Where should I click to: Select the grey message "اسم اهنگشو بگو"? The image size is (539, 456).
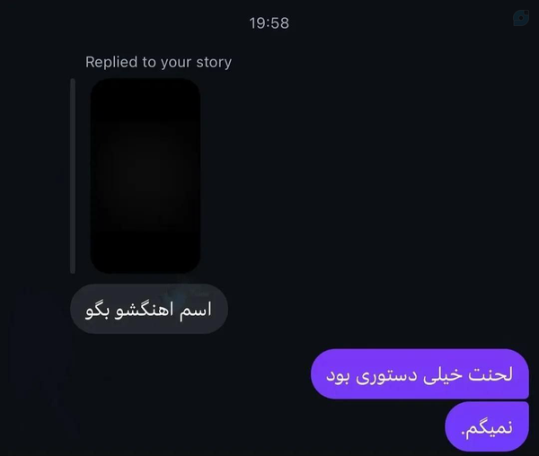coord(149,309)
